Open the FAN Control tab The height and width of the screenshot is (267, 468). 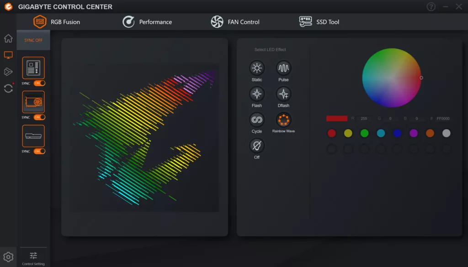coord(235,22)
